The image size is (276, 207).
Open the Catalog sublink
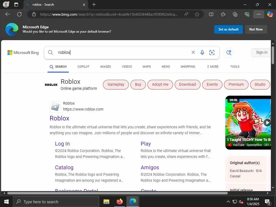(64, 167)
